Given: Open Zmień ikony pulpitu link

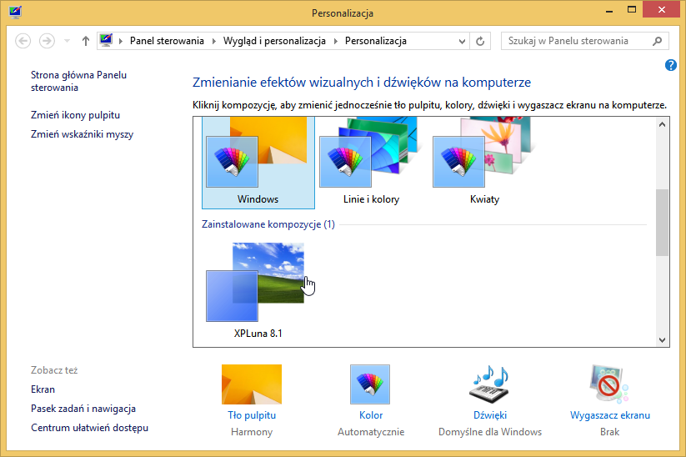Looking at the screenshot, I should tap(75, 115).
